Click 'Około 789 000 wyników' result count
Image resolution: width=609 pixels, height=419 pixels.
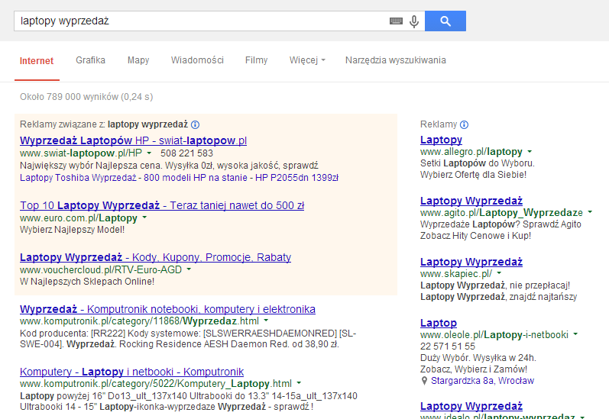coord(86,97)
